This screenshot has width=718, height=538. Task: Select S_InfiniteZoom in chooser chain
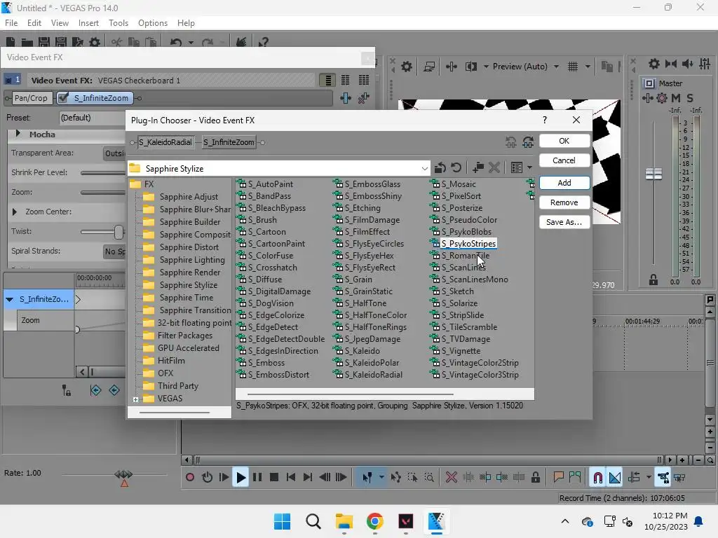(x=229, y=142)
